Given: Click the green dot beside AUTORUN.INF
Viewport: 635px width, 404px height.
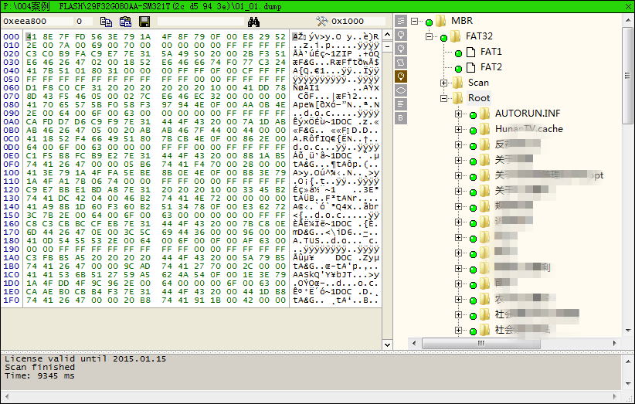Looking at the screenshot, I should click(473, 115).
